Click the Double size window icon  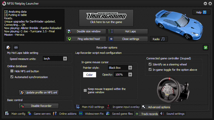pos(69,31)
